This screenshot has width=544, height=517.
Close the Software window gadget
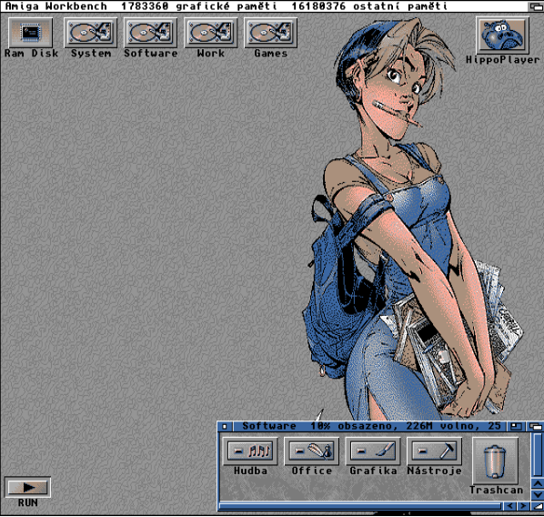coord(225,426)
